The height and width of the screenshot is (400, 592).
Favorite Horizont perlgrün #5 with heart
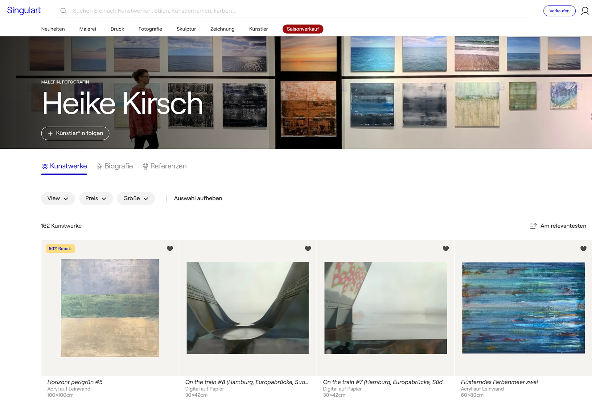coord(170,249)
